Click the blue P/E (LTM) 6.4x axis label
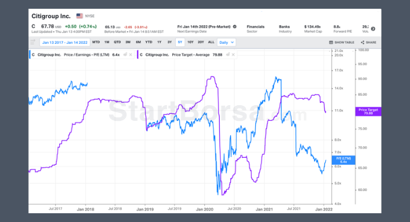The height and width of the screenshot is (222, 410). 344,160
